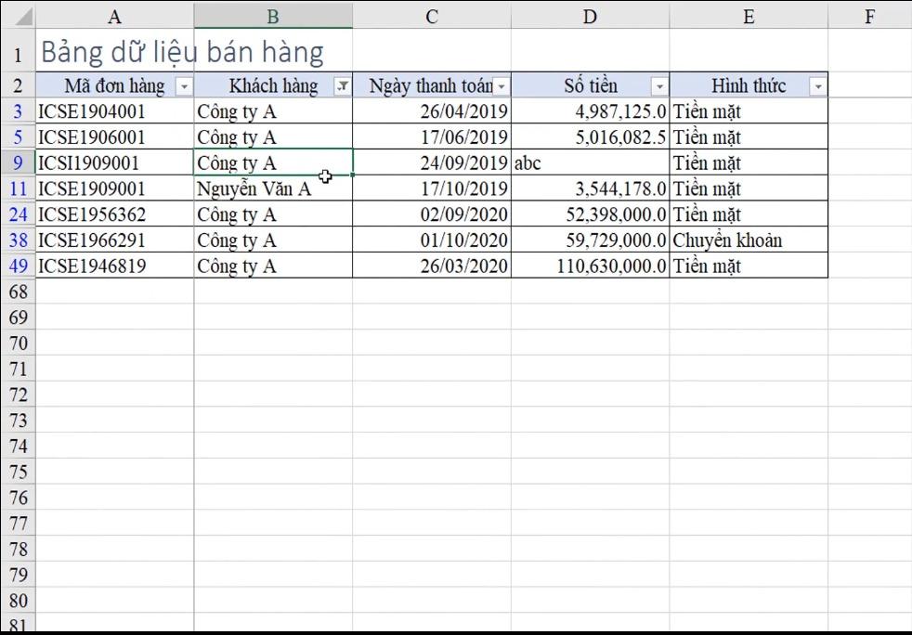Select the cell showing 110,630,000.0
Screen dimensions: 912x635
pyautogui.click(x=590, y=266)
